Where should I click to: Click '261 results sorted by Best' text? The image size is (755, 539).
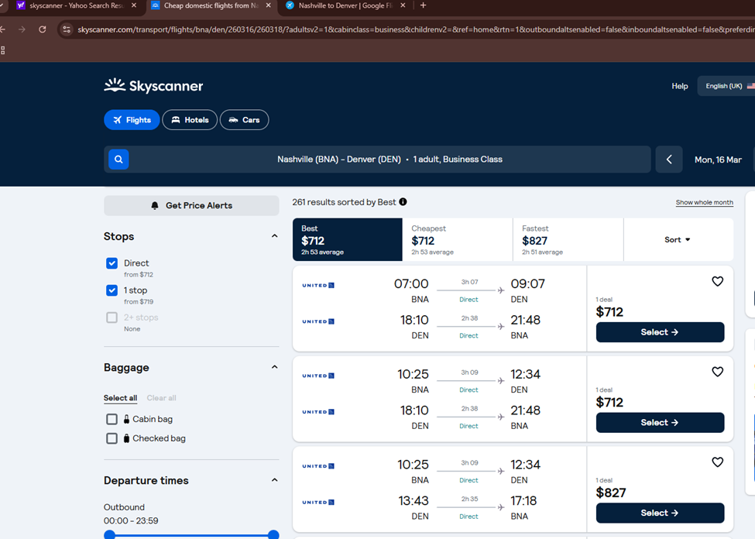click(x=344, y=202)
